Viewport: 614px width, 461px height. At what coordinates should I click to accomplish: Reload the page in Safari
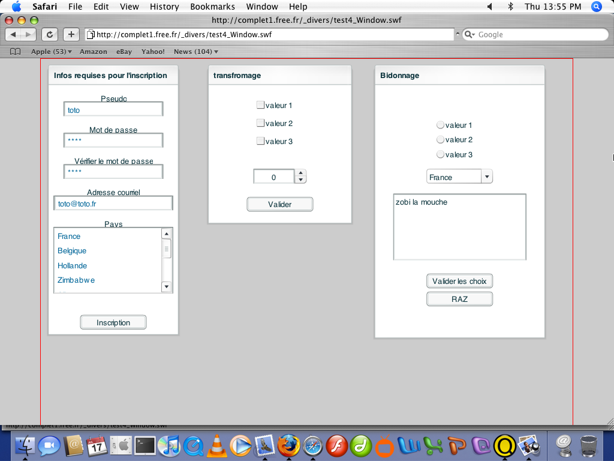point(50,34)
